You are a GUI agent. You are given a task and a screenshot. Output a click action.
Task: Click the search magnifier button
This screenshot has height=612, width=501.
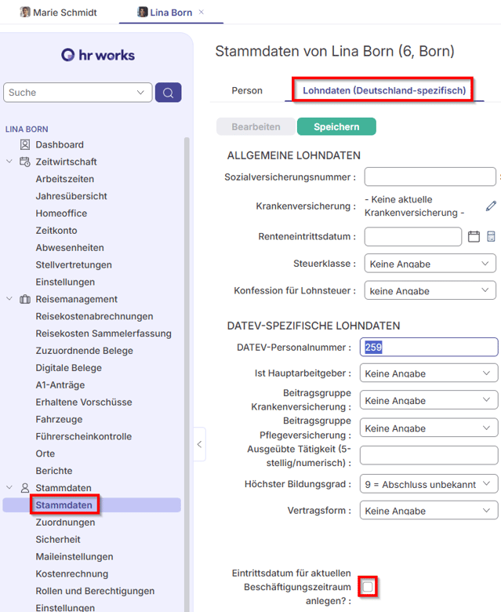tap(168, 93)
